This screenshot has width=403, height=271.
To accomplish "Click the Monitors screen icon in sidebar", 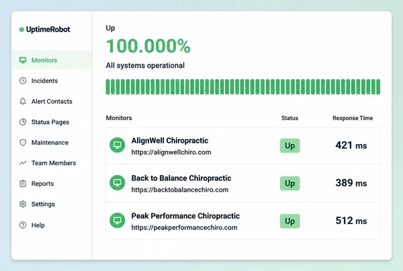I will tap(23, 60).
